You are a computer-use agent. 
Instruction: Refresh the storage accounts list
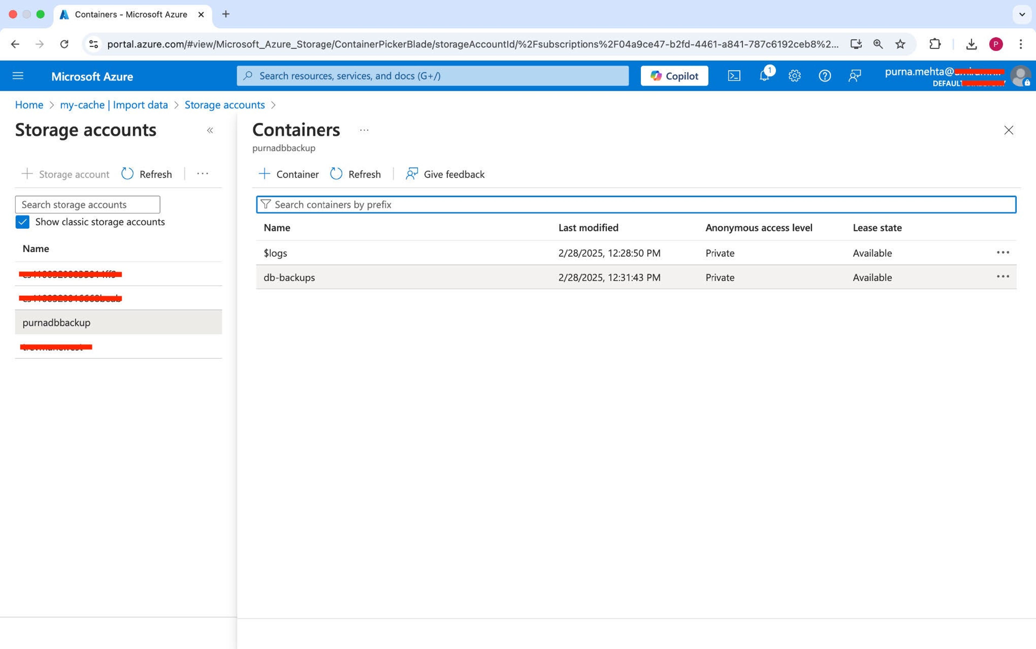[147, 174]
